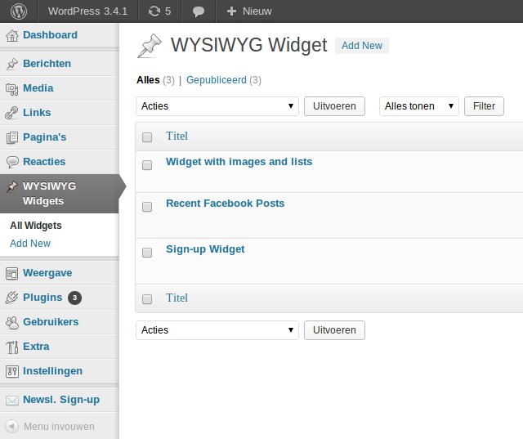Open the comments bubble icon in admin bar
Screen dimensions: 523x439
click(x=199, y=11)
